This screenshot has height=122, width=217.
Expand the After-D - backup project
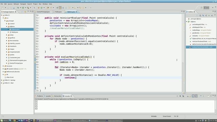[2, 80]
